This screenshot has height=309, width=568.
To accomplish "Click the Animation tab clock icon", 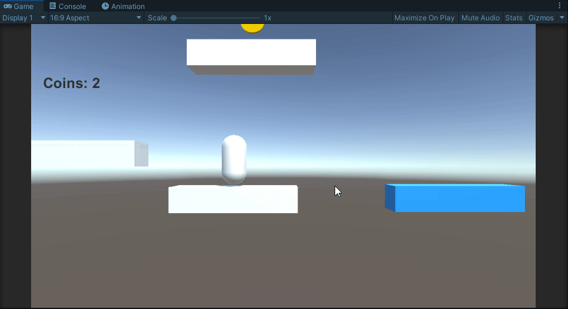I will point(105,6).
